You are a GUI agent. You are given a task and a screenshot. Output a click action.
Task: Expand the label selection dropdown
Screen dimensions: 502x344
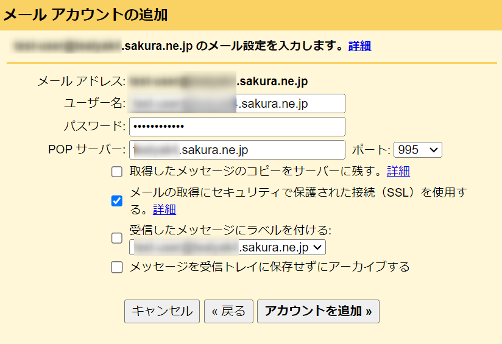point(227,247)
